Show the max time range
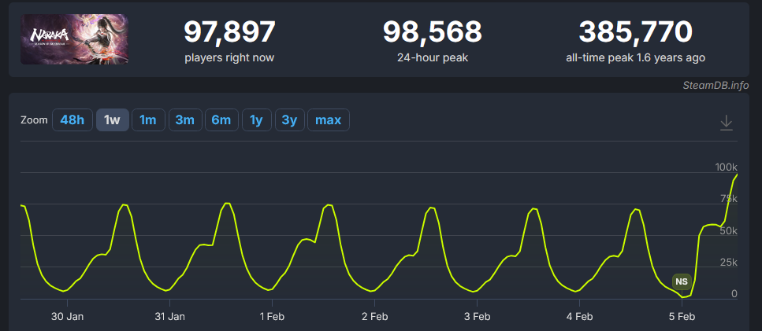The image size is (762, 331). click(329, 120)
